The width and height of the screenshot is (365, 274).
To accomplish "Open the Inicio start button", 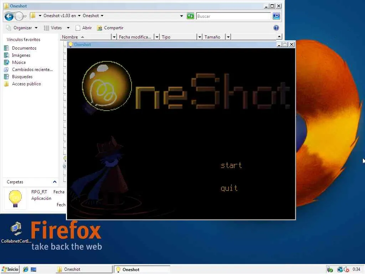I will pyautogui.click(x=10, y=269).
